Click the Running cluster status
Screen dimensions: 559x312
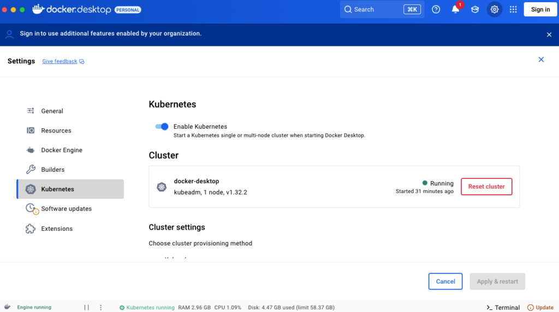pyautogui.click(x=438, y=183)
